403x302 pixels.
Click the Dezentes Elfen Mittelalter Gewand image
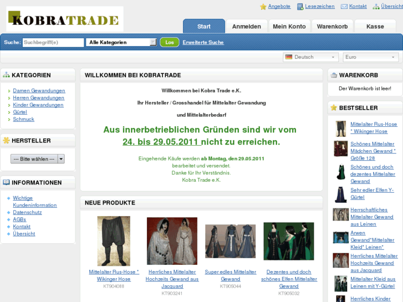289,241
